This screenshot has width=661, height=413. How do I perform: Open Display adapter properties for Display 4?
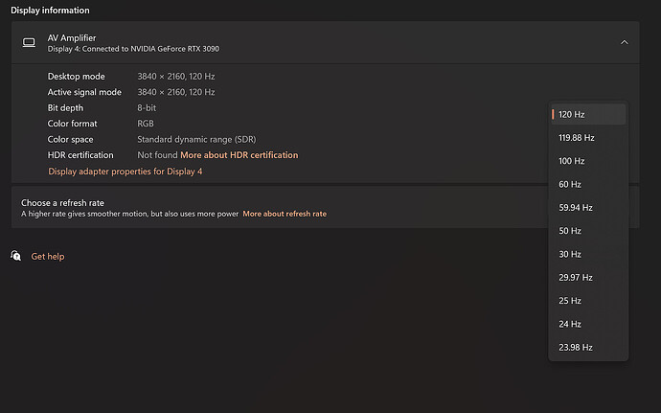click(125, 172)
